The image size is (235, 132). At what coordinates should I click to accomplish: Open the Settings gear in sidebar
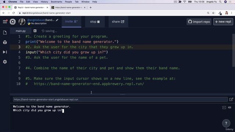[x=5, y=62]
